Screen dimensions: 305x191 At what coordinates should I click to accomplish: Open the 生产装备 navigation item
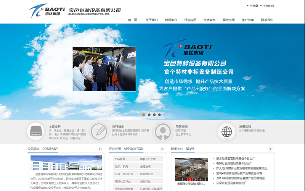pos(248,20)
